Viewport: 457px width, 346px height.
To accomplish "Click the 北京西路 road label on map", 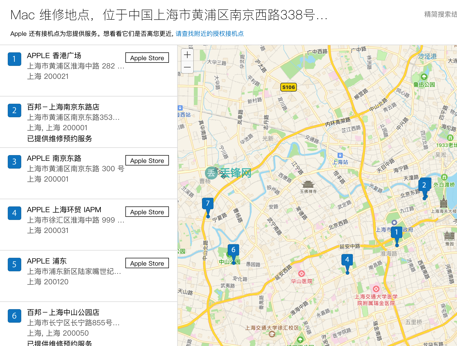I will (x=338, y=224).
